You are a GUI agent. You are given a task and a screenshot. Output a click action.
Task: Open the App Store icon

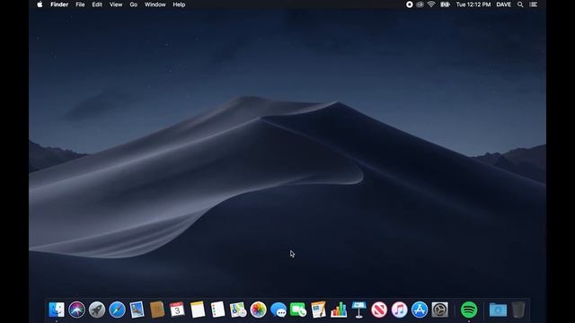420,310
